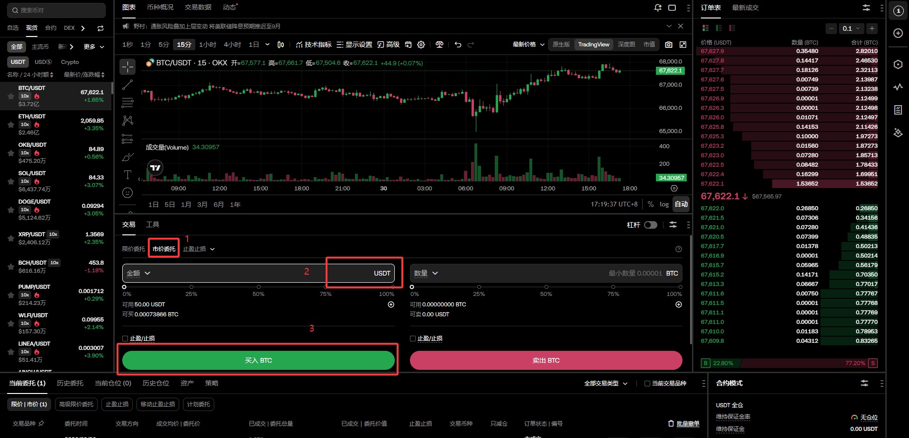Click the circled plus icon in right sidebar
The image size is (909, 438).
point(898,33)
